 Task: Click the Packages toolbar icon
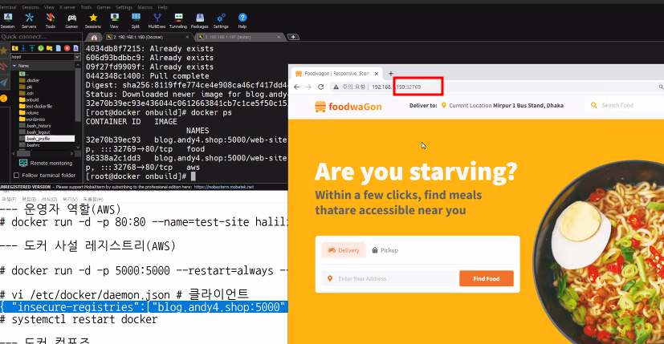pos(199,20)
